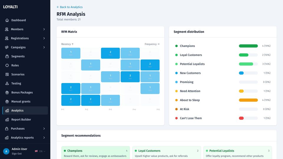Viewport: 283px width, 159px height.
Task: Click the bottom-left RFM matrix cell
Action: tap(71, 100)
